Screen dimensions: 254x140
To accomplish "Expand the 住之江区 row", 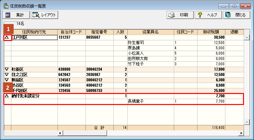I will (7, 74).
